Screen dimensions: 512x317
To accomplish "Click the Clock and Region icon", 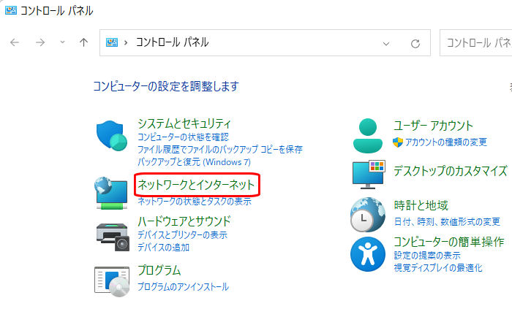I will tap(368, 213).
